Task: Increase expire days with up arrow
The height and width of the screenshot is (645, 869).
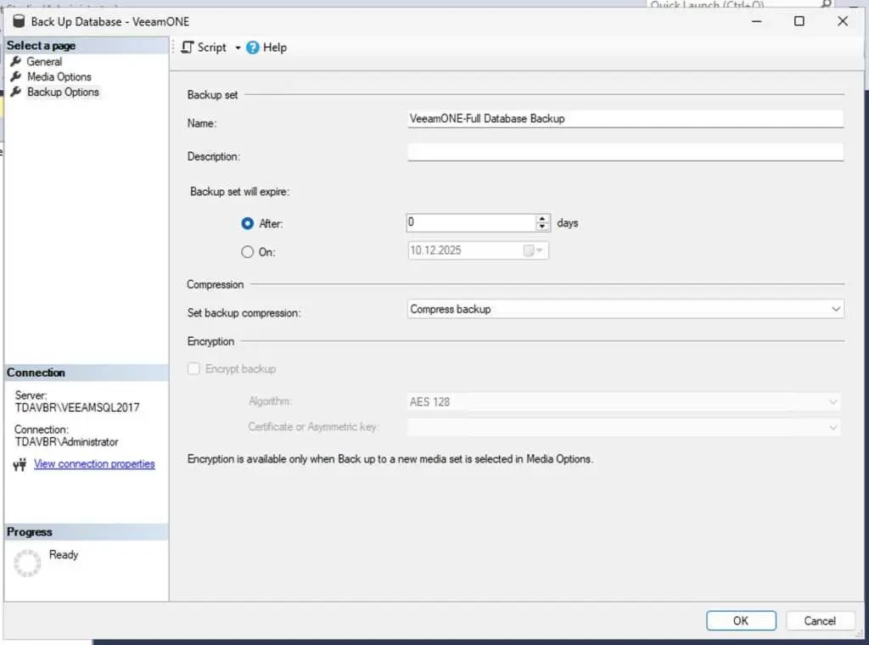Action: 542,219
